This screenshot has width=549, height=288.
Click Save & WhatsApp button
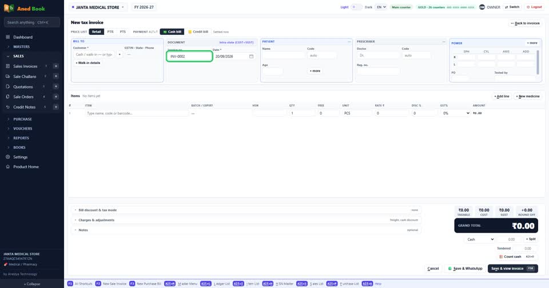coord(466,269)
